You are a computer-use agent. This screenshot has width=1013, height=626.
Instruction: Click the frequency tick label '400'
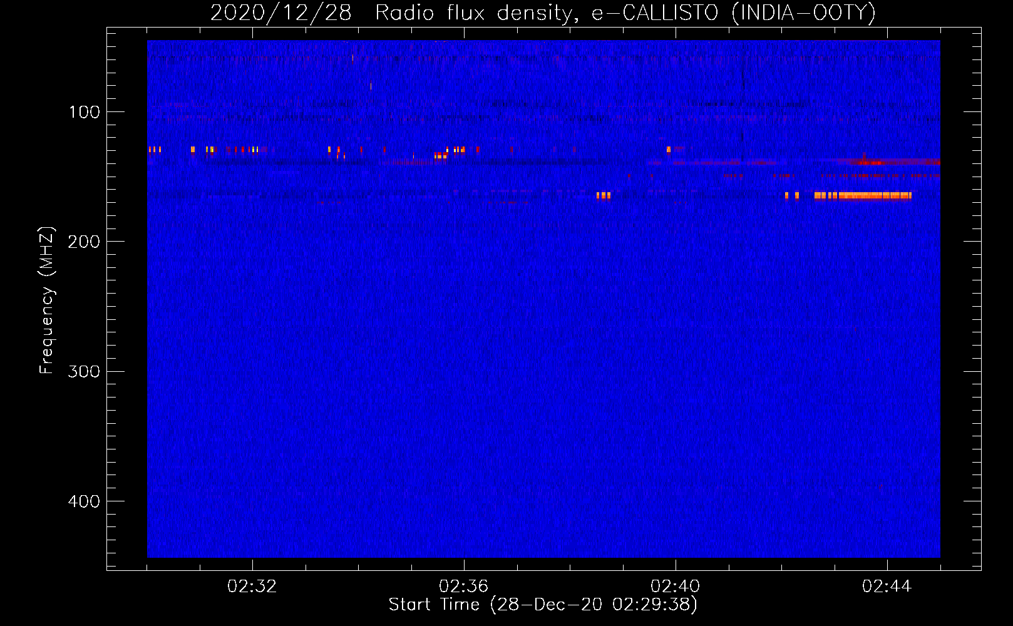click(84, 501)
